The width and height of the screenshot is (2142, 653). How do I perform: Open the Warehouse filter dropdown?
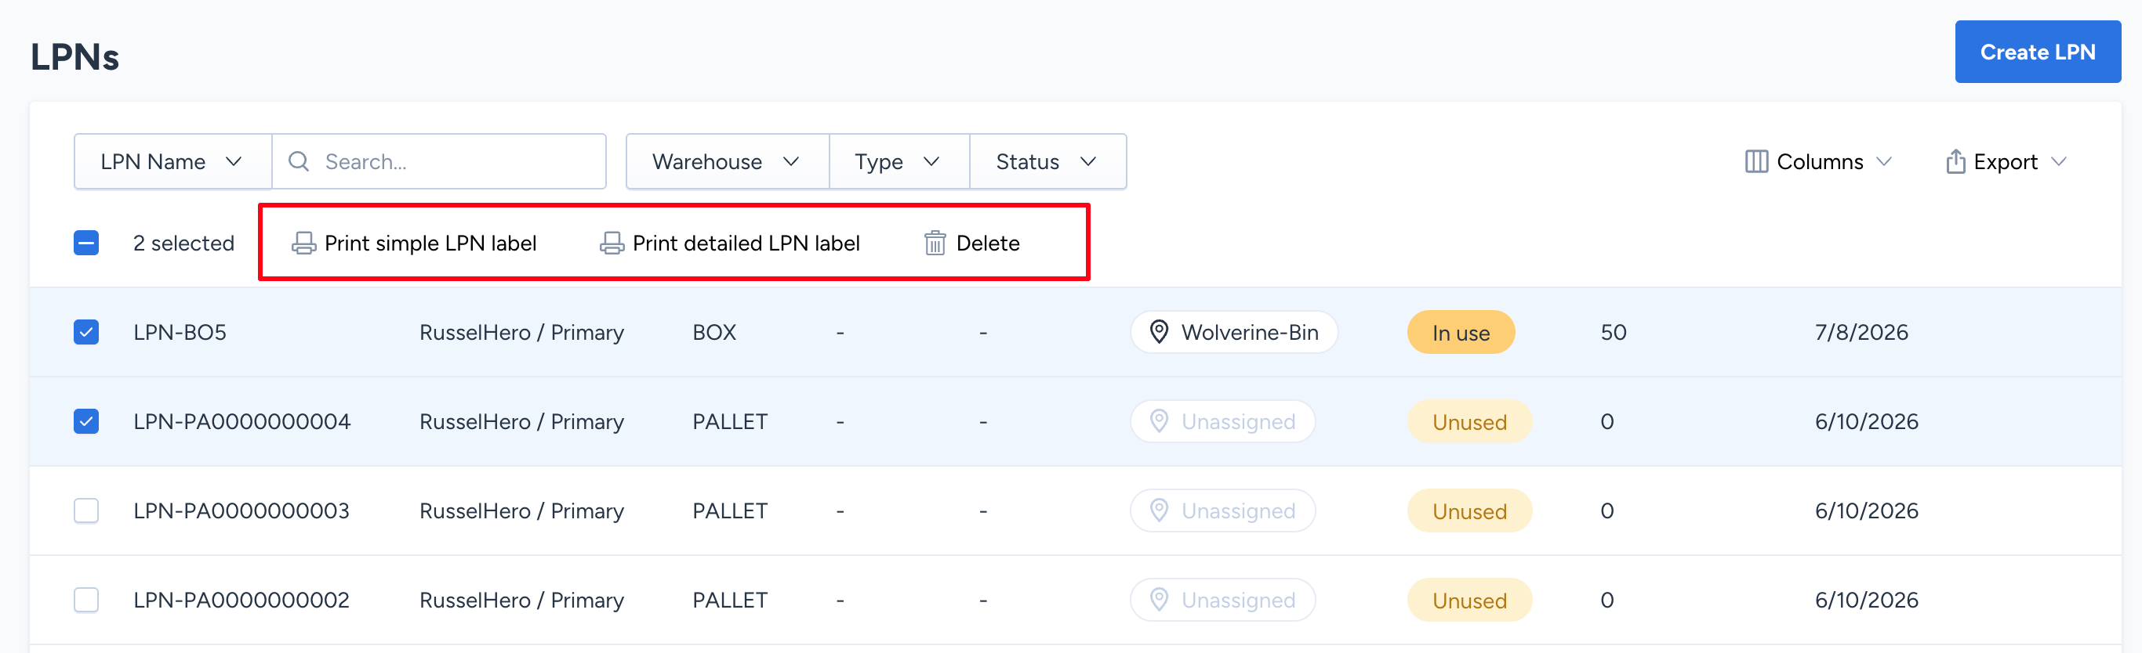click(x=727, y=161)
